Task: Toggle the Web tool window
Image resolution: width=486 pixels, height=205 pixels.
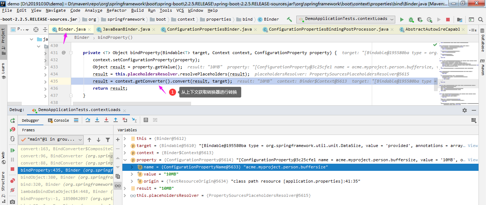Action: click(x=4, y=158)
